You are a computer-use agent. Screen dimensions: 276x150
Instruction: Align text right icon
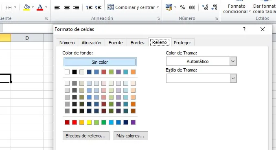coord(76,7)
